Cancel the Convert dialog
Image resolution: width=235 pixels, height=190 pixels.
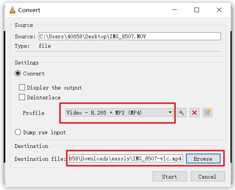click(208, 176)
